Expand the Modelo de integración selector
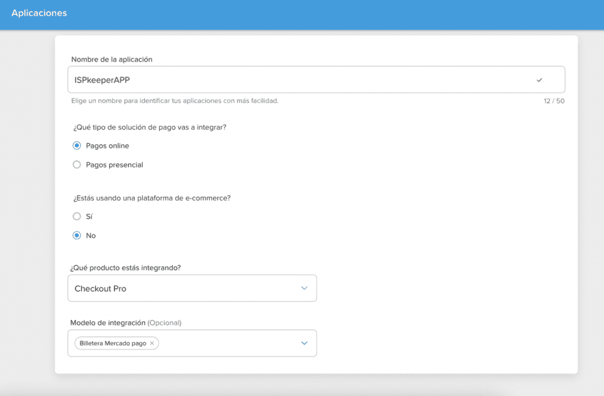604x396 pixels. coord(230,343)
